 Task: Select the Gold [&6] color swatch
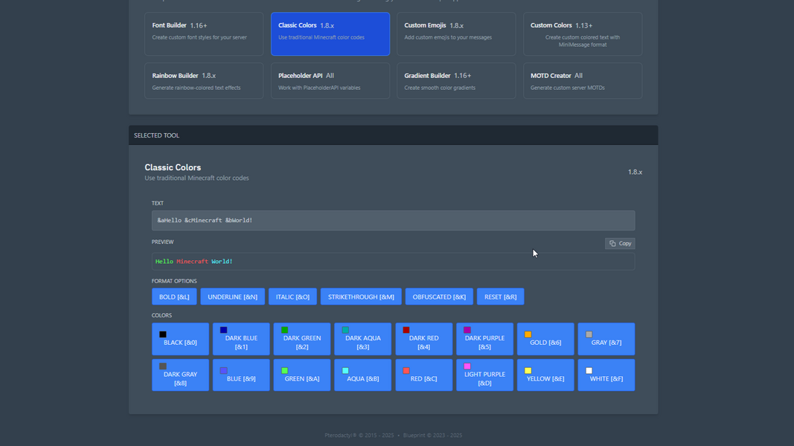click(x=545, y=339)
